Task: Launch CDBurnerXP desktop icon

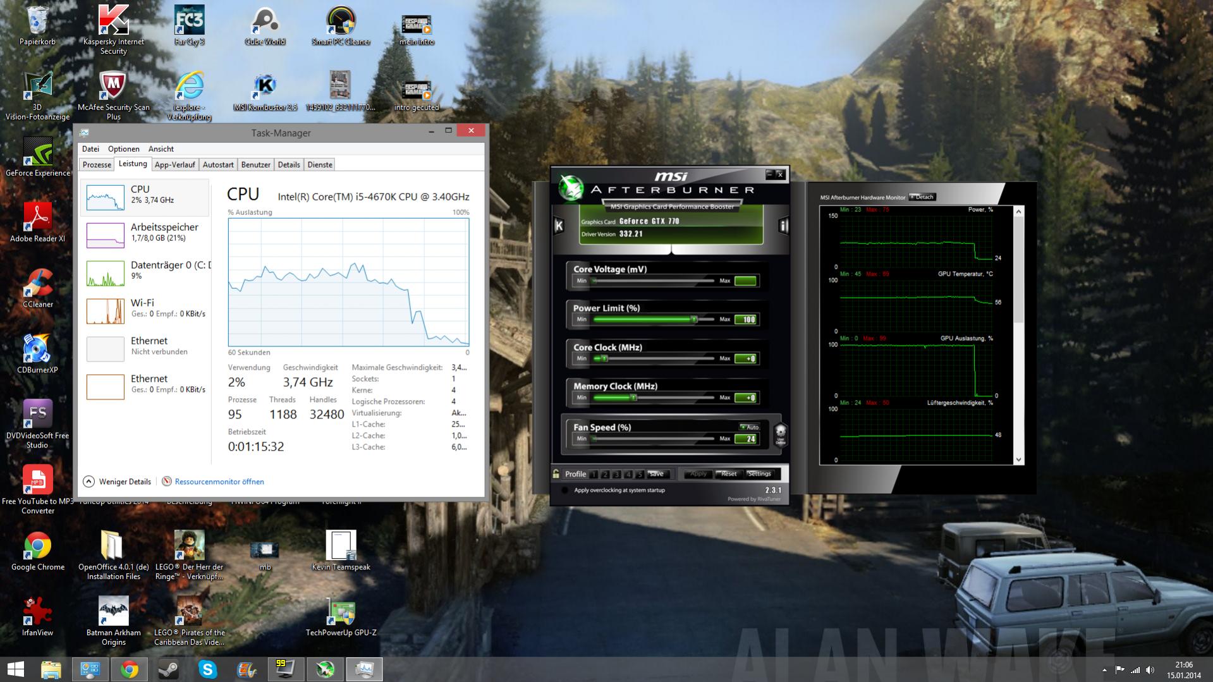Action: click(x=37, y=355)
